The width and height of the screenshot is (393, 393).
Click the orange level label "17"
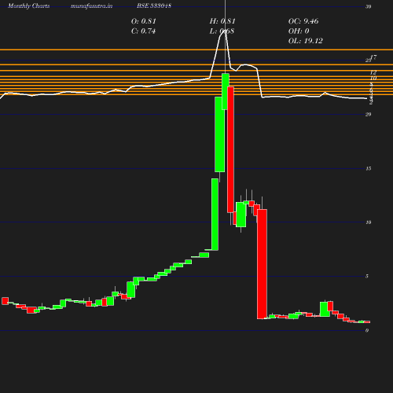(373, 57)
